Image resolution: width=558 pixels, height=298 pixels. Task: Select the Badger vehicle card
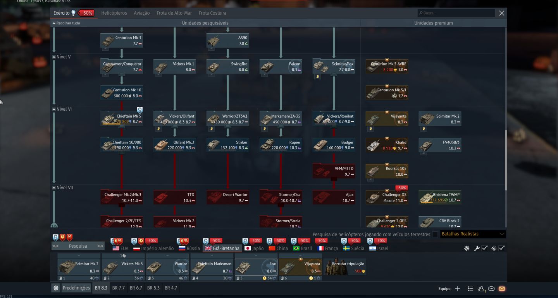coord(334,145)
